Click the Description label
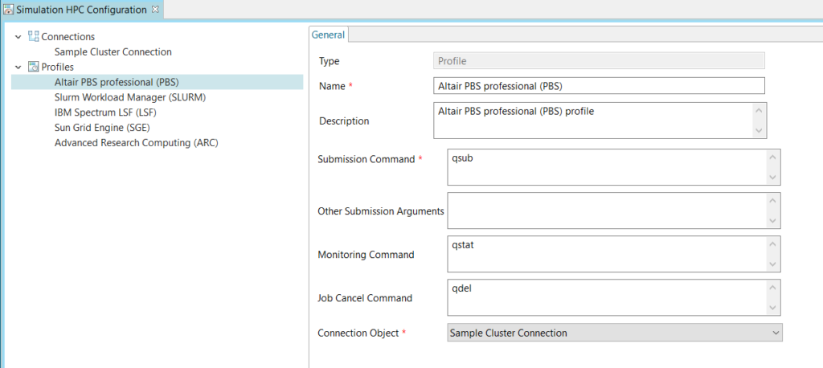The height and width of the screenshot is (368, 823). tap(344, 121)
